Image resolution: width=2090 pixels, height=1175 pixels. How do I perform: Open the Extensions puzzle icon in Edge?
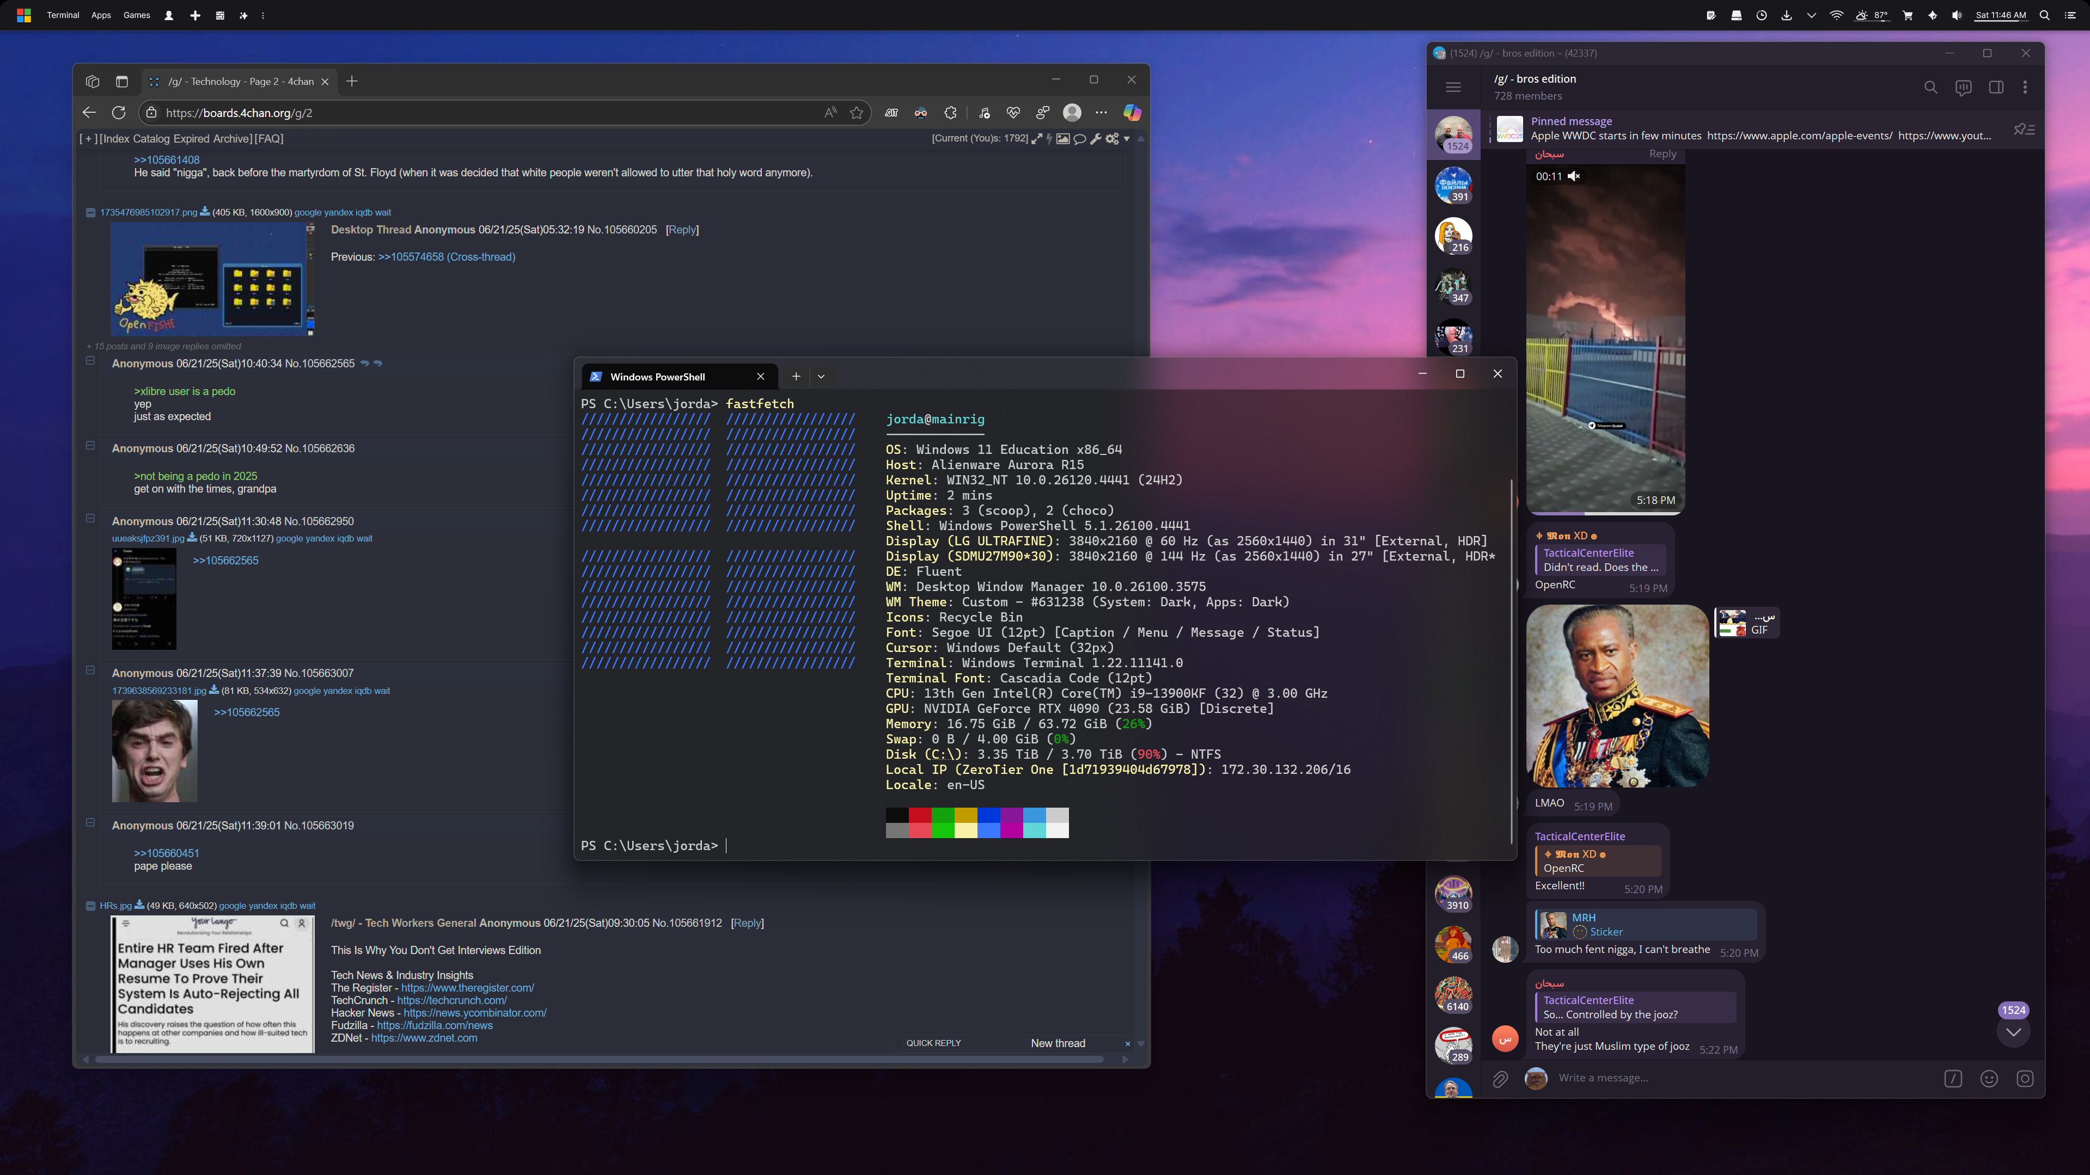click(950, 113)
